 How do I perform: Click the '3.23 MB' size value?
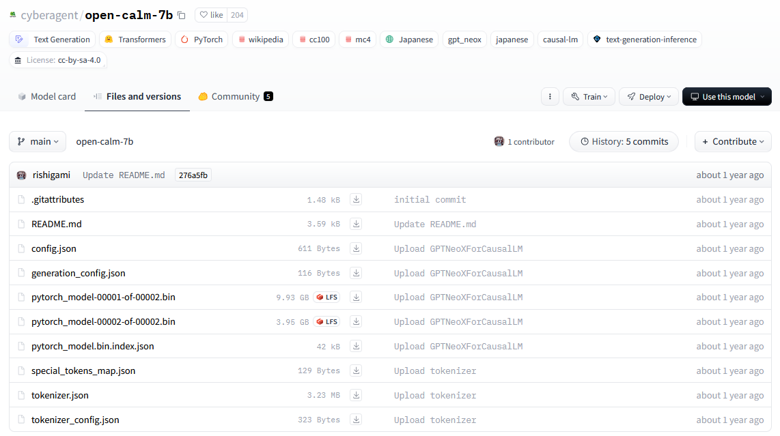(x=323, y=395)
